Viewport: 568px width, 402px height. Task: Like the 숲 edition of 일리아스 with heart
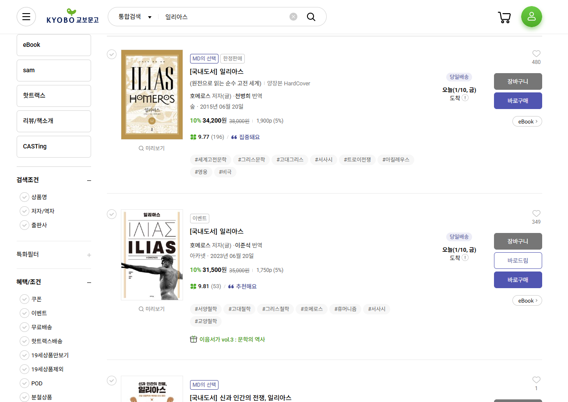[x=536, y=53]
